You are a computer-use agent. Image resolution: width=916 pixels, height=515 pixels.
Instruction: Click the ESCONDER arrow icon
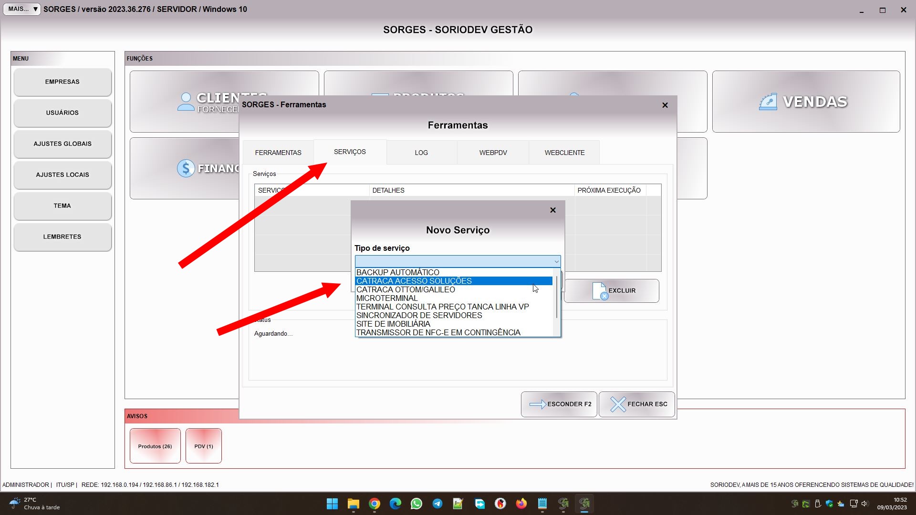point(538,404)
